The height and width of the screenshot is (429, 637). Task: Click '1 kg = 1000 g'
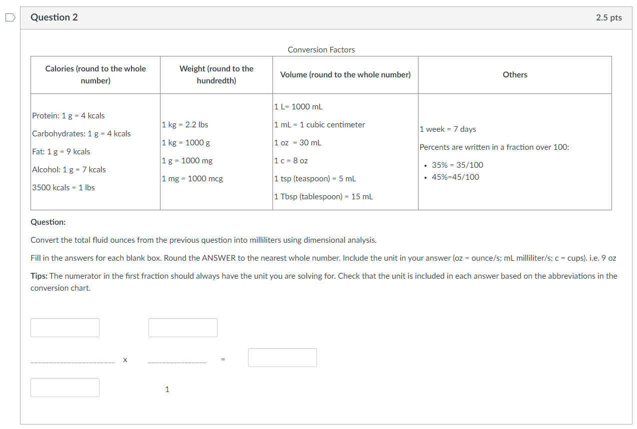[186, 143]
